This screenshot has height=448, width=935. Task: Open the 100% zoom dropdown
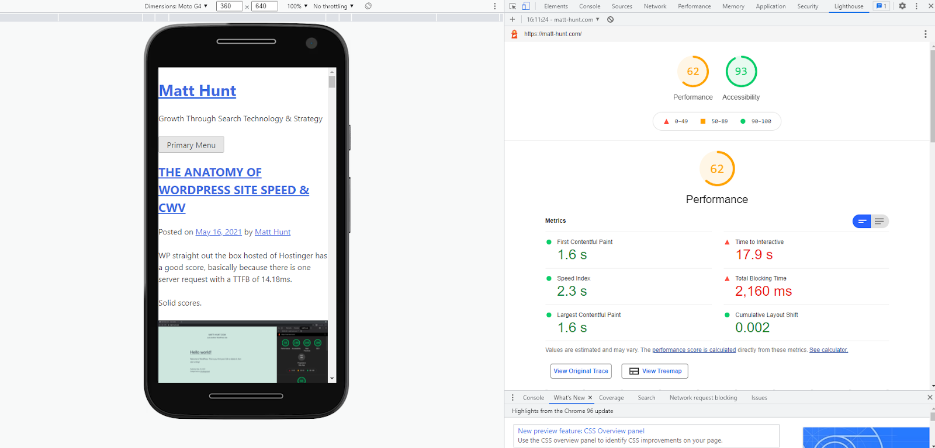coord(297,6)
